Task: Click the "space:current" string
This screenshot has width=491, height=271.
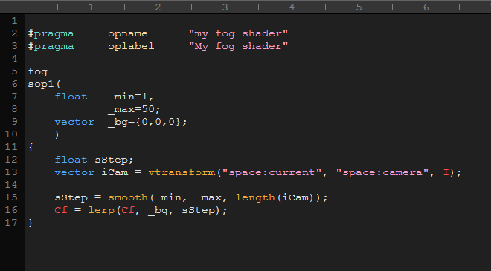Action: 272,172
